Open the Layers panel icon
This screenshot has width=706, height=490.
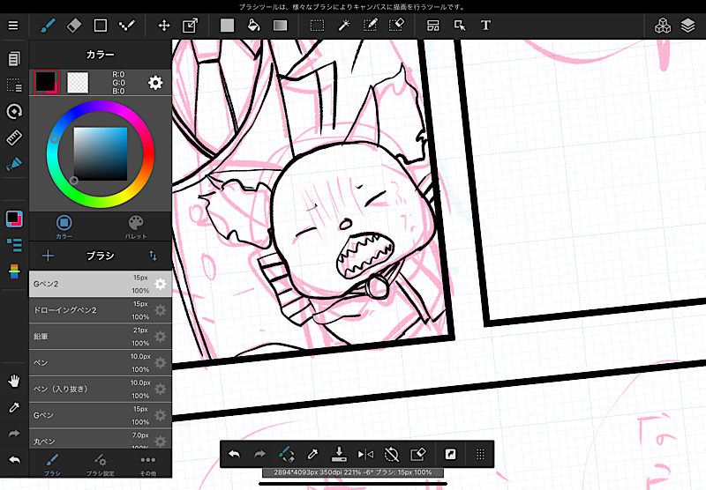point(688,26)
